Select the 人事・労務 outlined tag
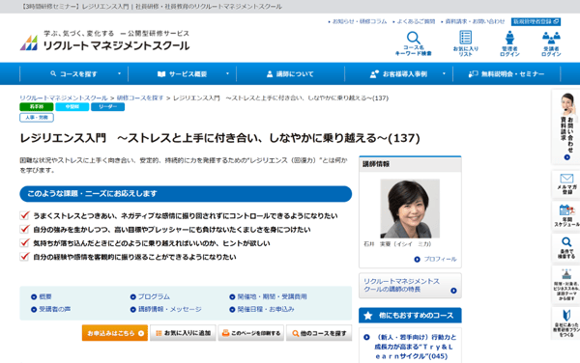The width and height of the screenshot is (580, 363). (x=37, y=118)
